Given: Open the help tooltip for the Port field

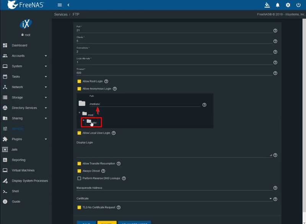Looking at the screenshot, I should point(275,30).
